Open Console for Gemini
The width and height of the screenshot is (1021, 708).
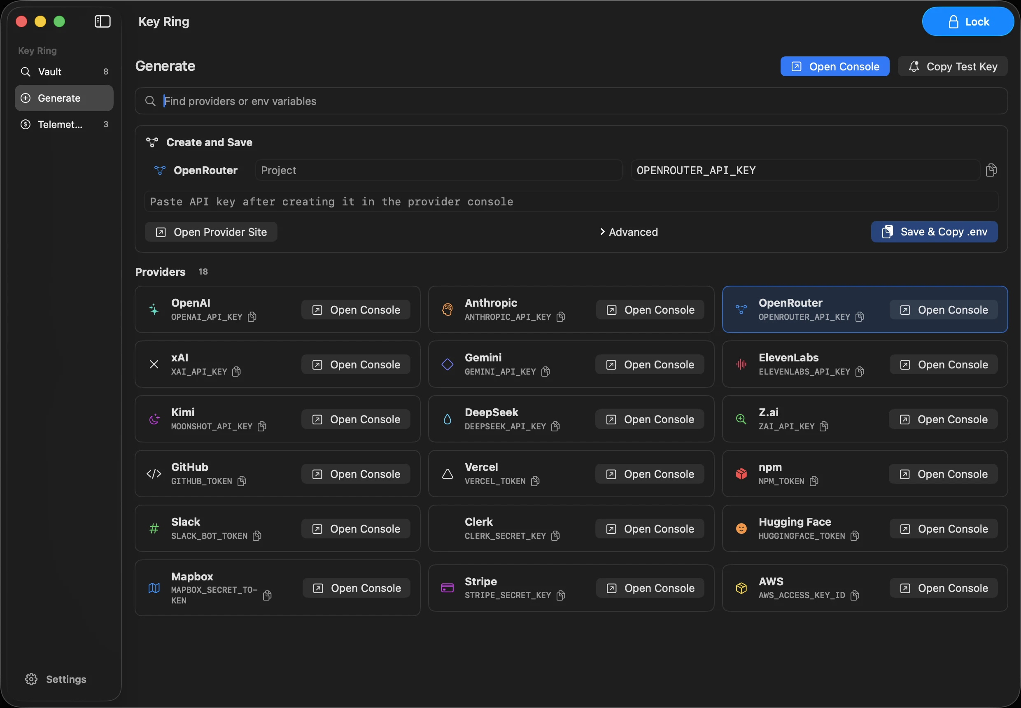coord(650,364)
